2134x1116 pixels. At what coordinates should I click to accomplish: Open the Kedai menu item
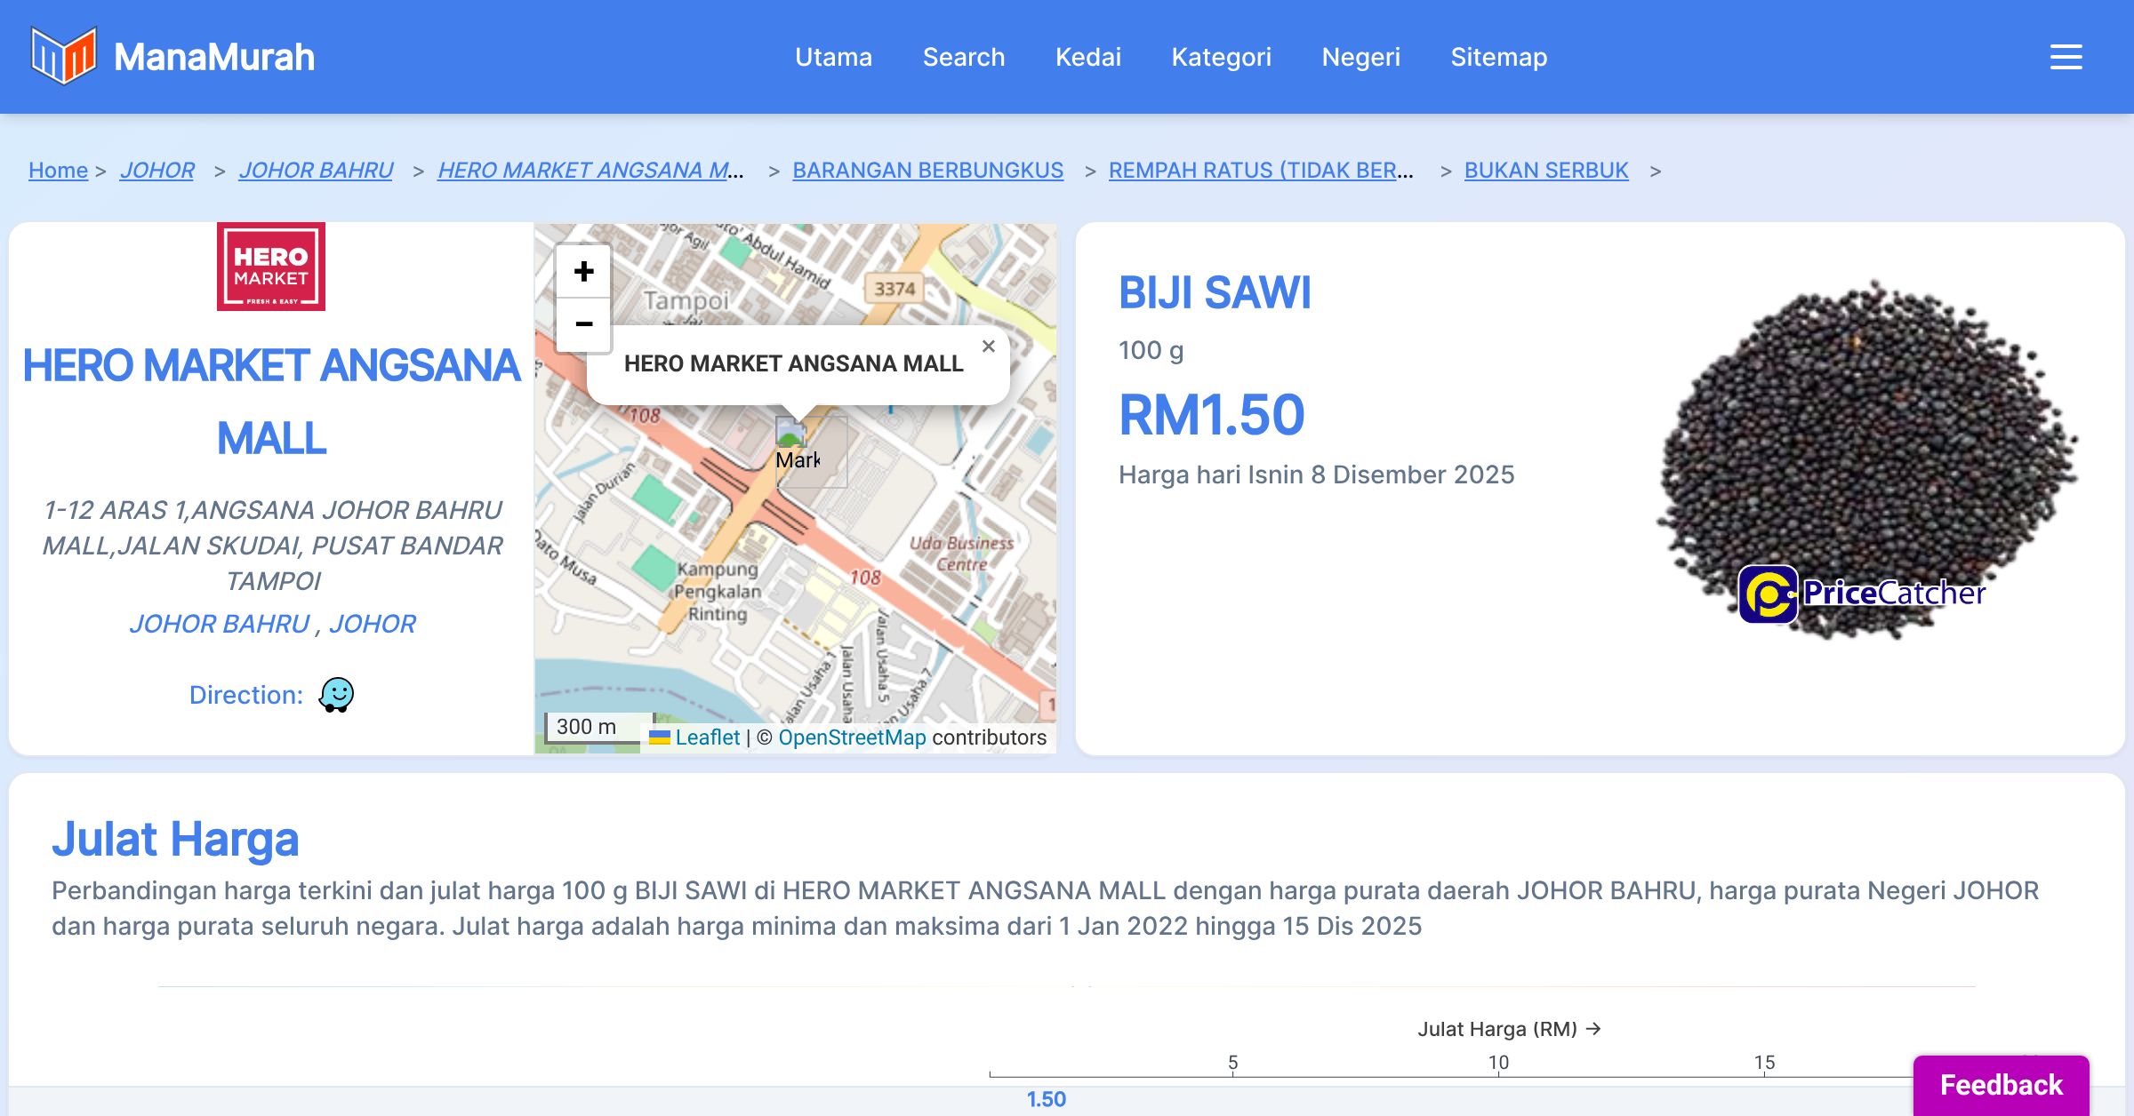click(1087, 57)
